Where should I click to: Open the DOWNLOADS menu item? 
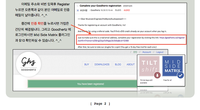[102, 65]
